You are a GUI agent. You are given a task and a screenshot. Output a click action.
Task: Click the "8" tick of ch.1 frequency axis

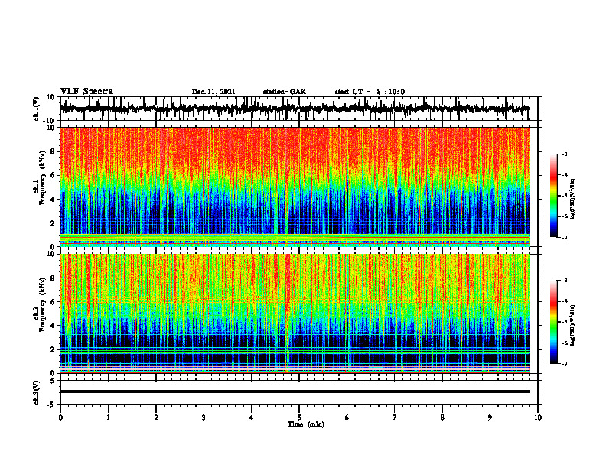tap(53, 151)
